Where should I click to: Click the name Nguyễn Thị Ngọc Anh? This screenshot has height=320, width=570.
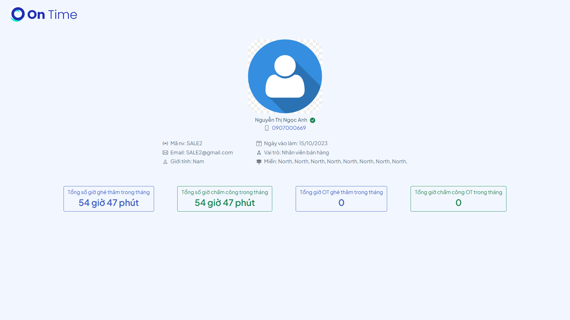[x=281, y=120]
